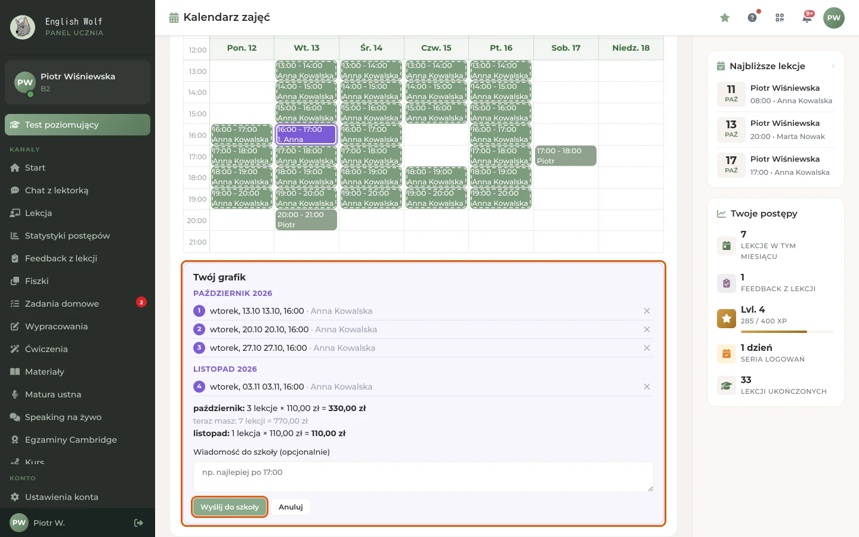Image resolution: width=859 pixels, height=537 pixels.
Task: Open Egzaminy Cambridge
Action: [x=78, y=440]
